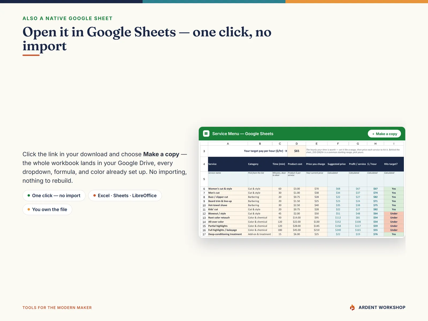The height and width of the screenshot is (321, 428).
Task: Select the Root color retouch cell
Action: coord(228,218)
